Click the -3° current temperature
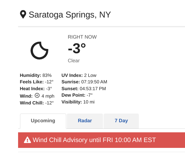The height and width of the screenshot is (156, 185). coord(77,48)
